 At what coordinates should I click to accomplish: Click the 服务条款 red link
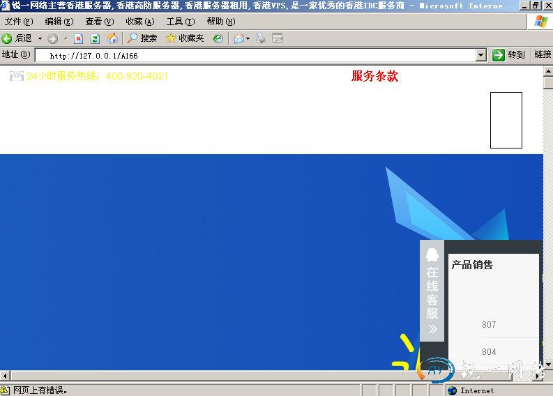375,76
